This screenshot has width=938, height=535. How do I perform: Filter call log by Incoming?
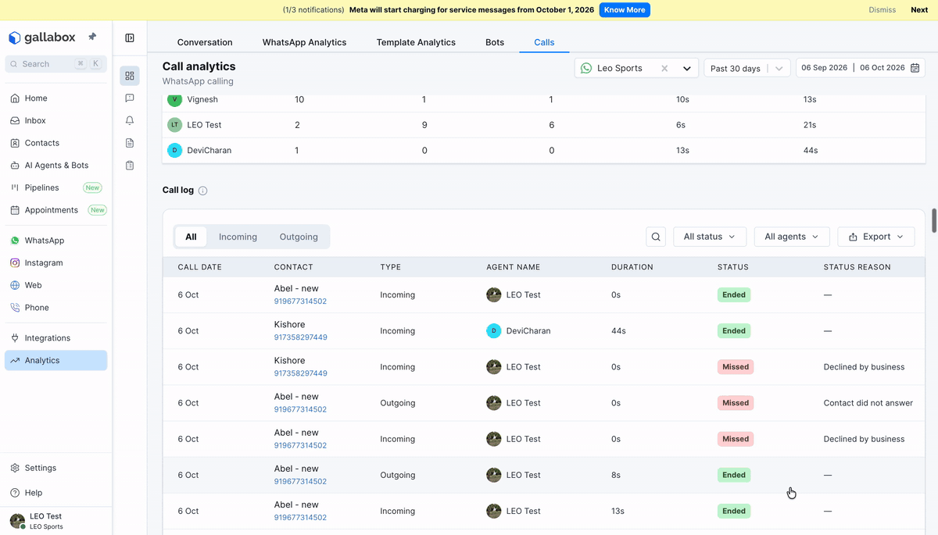238,237
